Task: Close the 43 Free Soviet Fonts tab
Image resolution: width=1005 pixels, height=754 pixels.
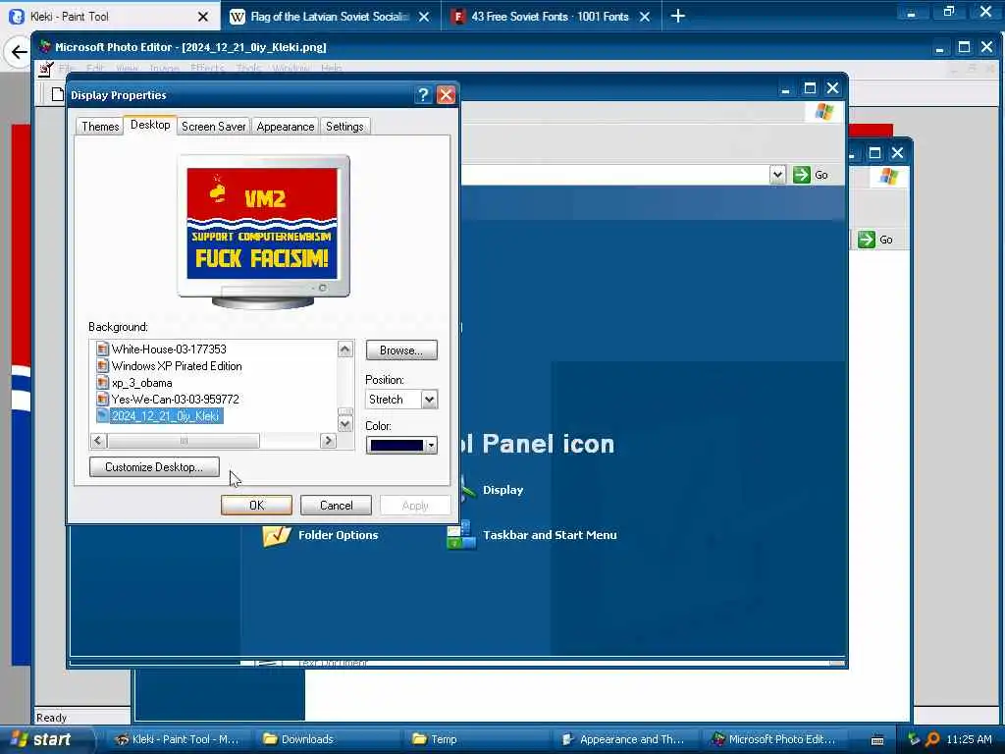Action: [645, 17]
